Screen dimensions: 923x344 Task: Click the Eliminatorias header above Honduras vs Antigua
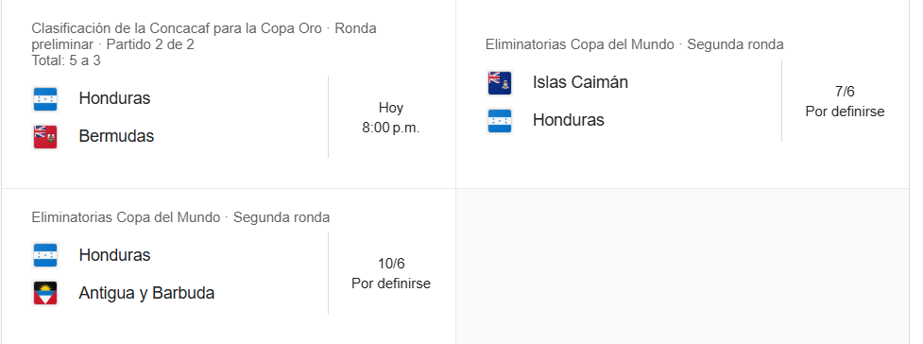click(x=180, y=218)
